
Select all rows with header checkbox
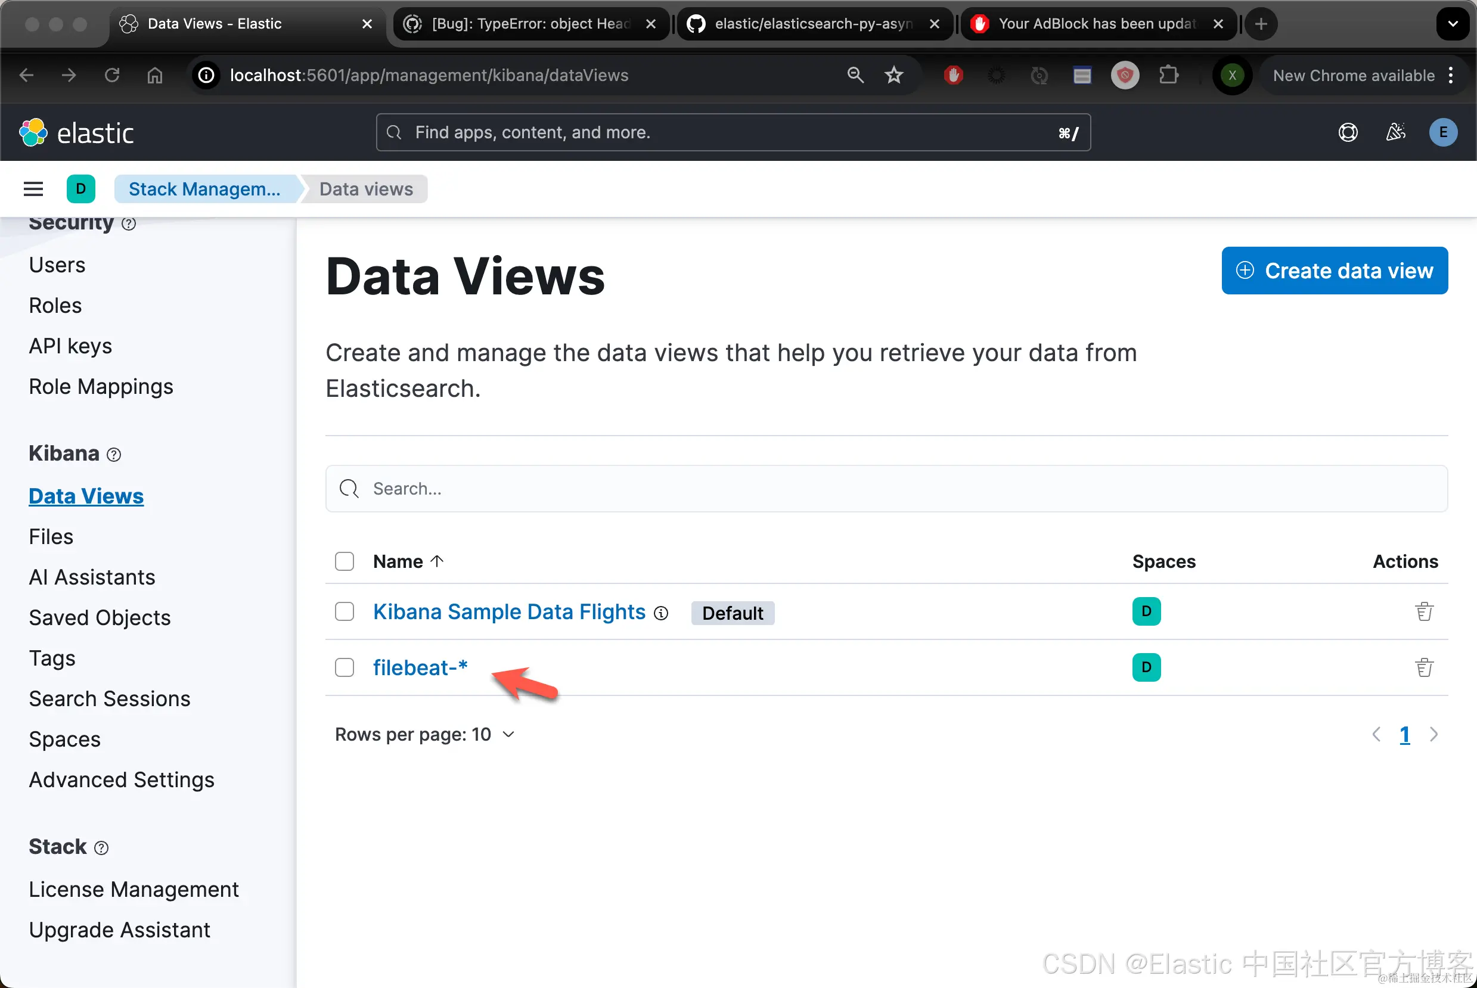[344, 561]
